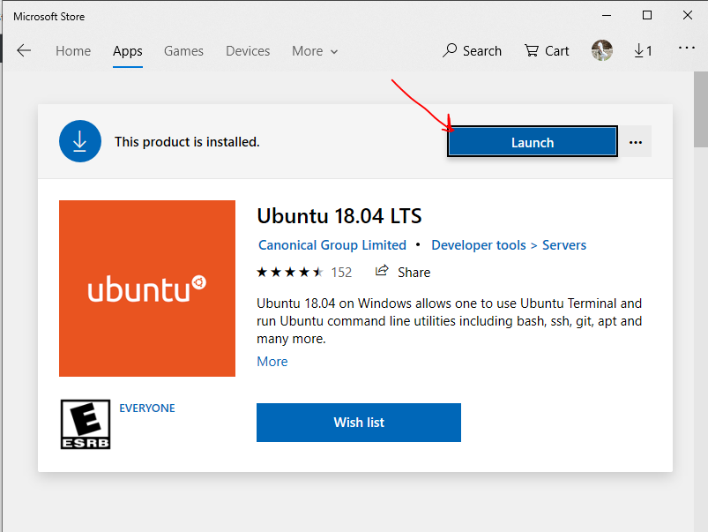The height and width of the screenshot is (532, 708).
Task: Maximize the Microsoft Store window
Action: click(x=647, y=15)
